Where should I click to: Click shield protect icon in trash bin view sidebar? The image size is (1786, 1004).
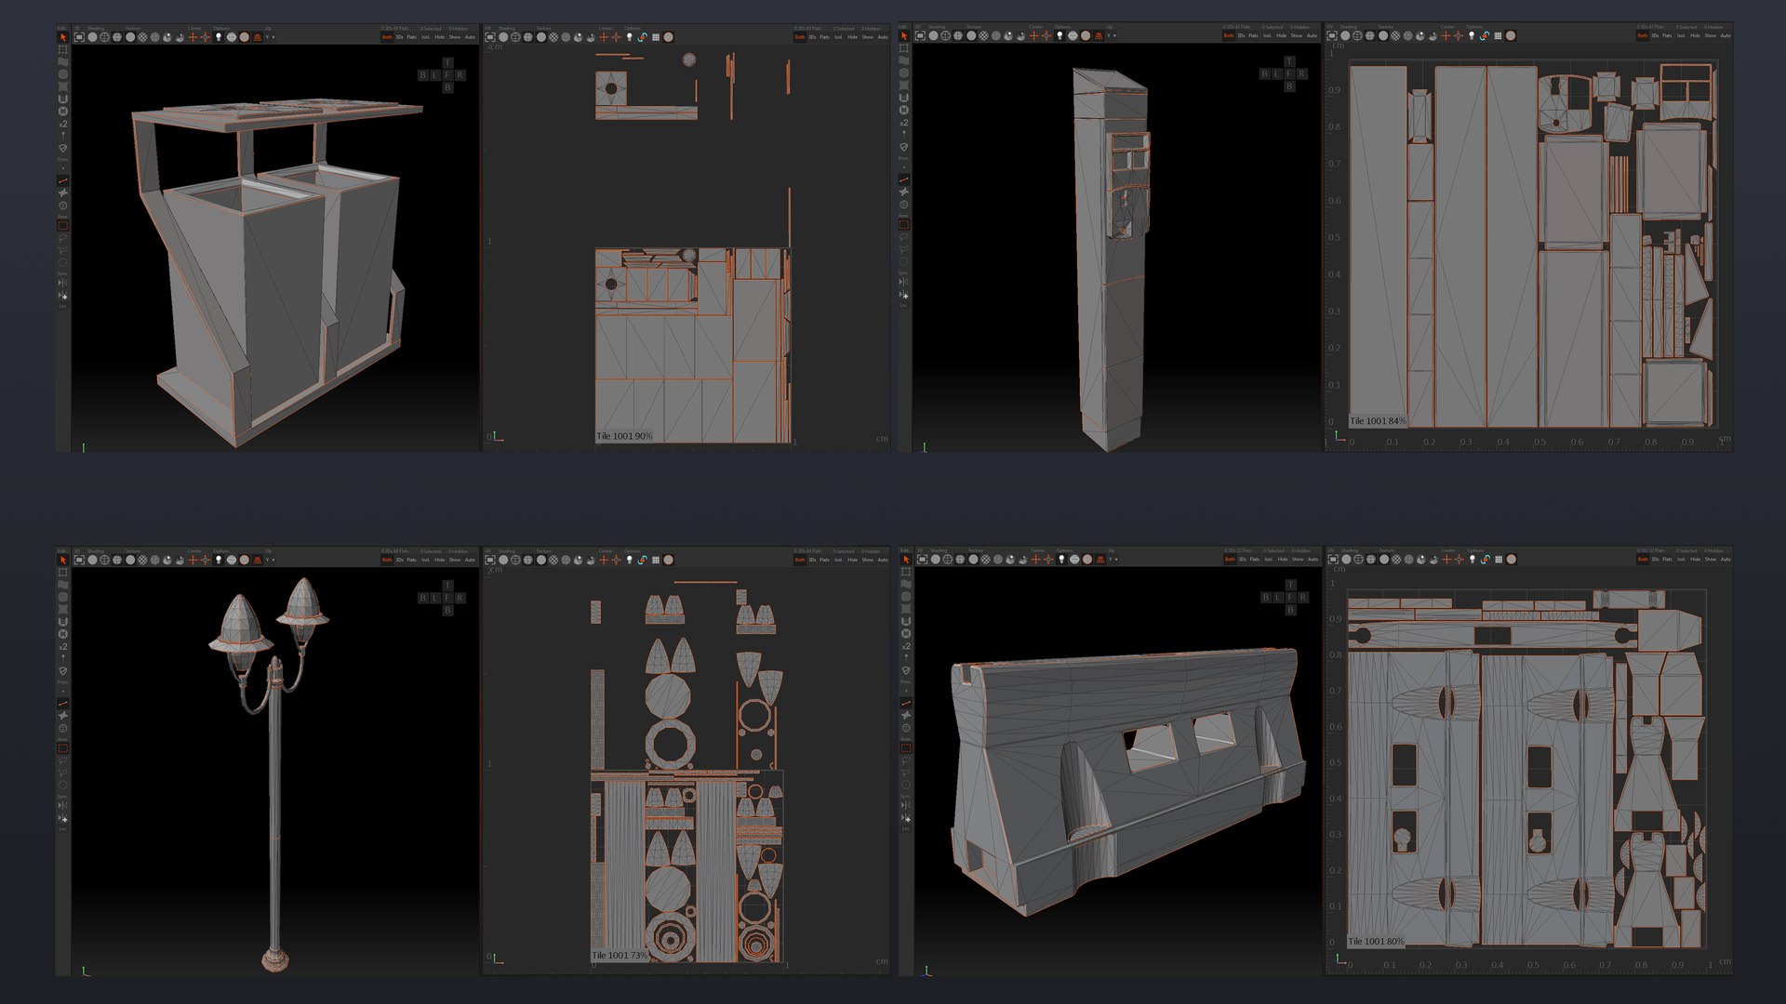63,148
